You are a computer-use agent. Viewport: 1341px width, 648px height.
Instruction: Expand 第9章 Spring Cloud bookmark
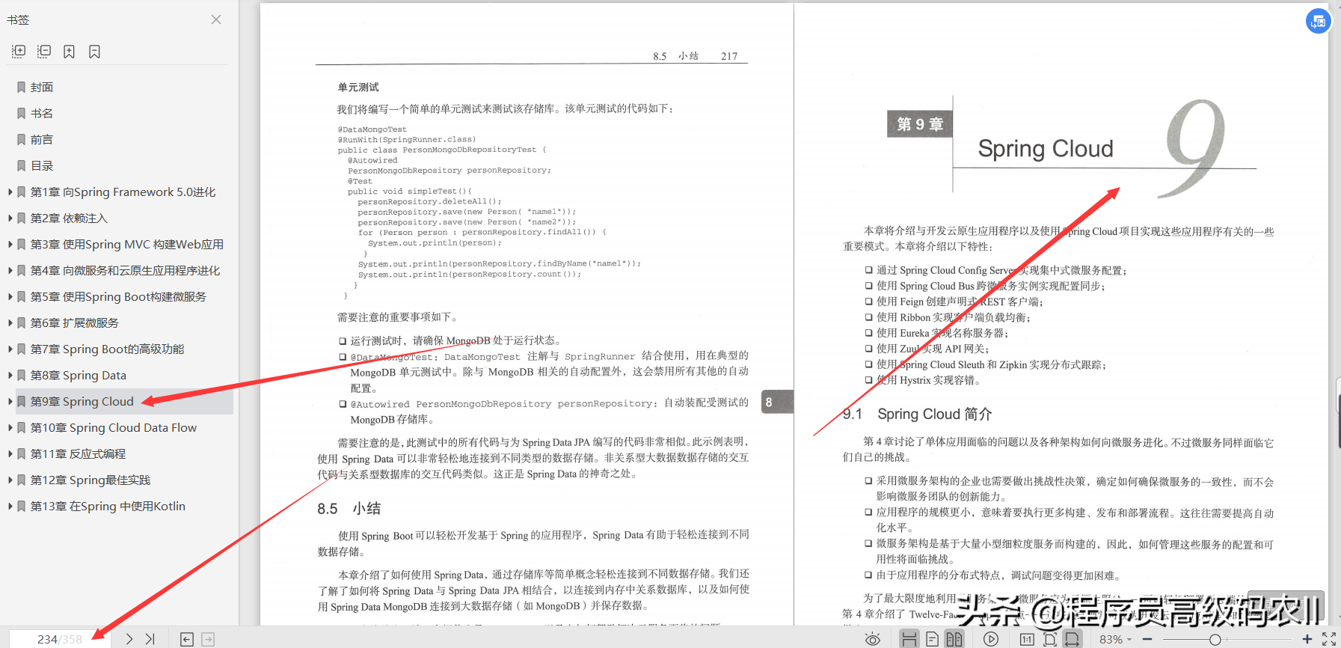(10, 401)
